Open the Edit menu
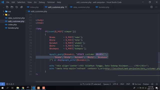Screen dimensions: 160x90 pyautogui.click(x=13, y=2)
